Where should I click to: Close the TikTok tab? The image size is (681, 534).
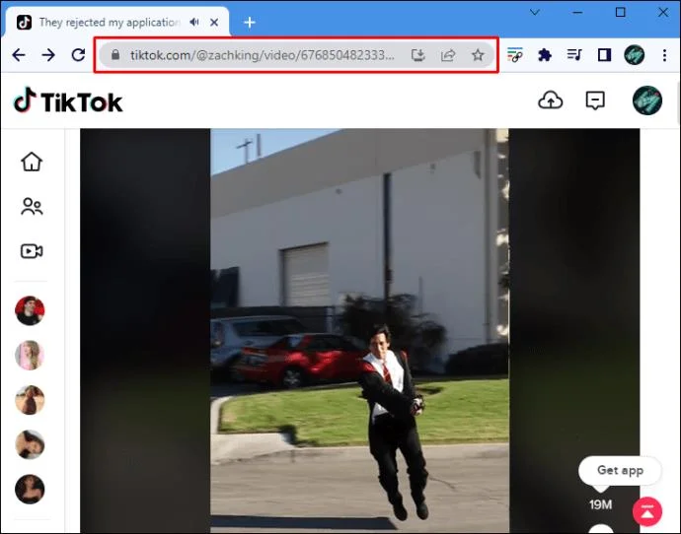point(214,22)
